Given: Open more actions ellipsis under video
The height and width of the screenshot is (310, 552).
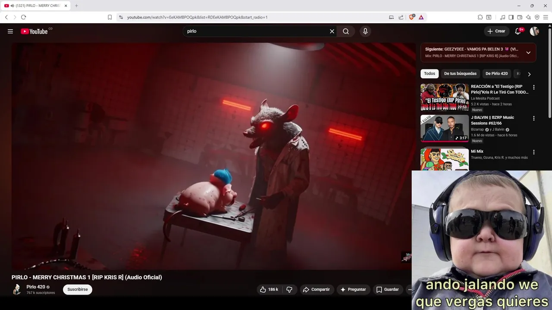Looking at the screenshot, I should tap(409, 289).
